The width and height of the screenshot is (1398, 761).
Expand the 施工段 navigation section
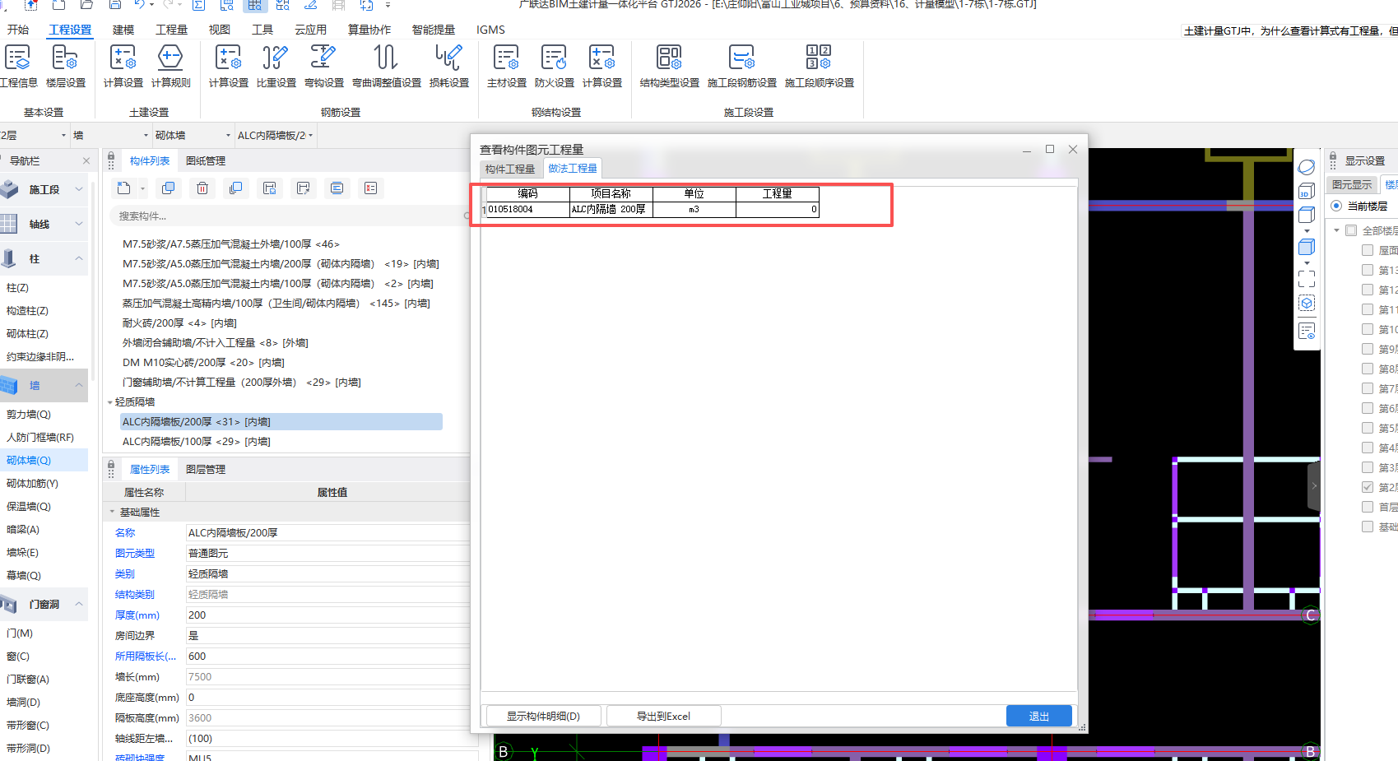tap(79, 190)
